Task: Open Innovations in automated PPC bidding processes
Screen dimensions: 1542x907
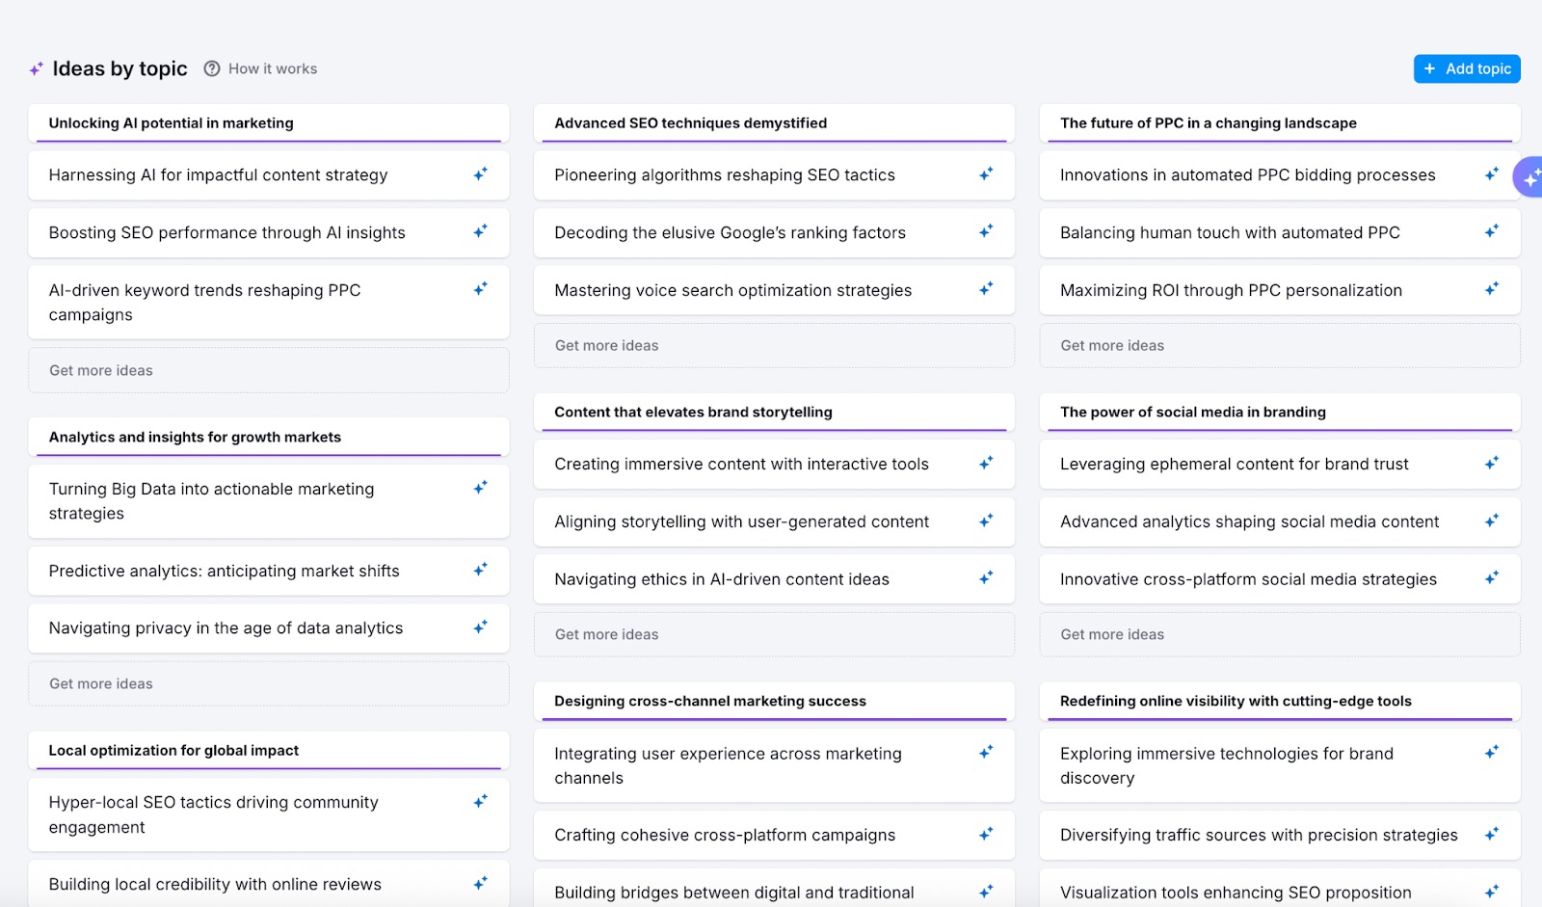Action: [x=1247, y=175]
